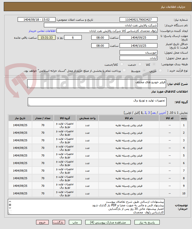Click the واحد شمارش column header
Screen dimensions: 192x229
pyautogui.click(x=87, y=118)
